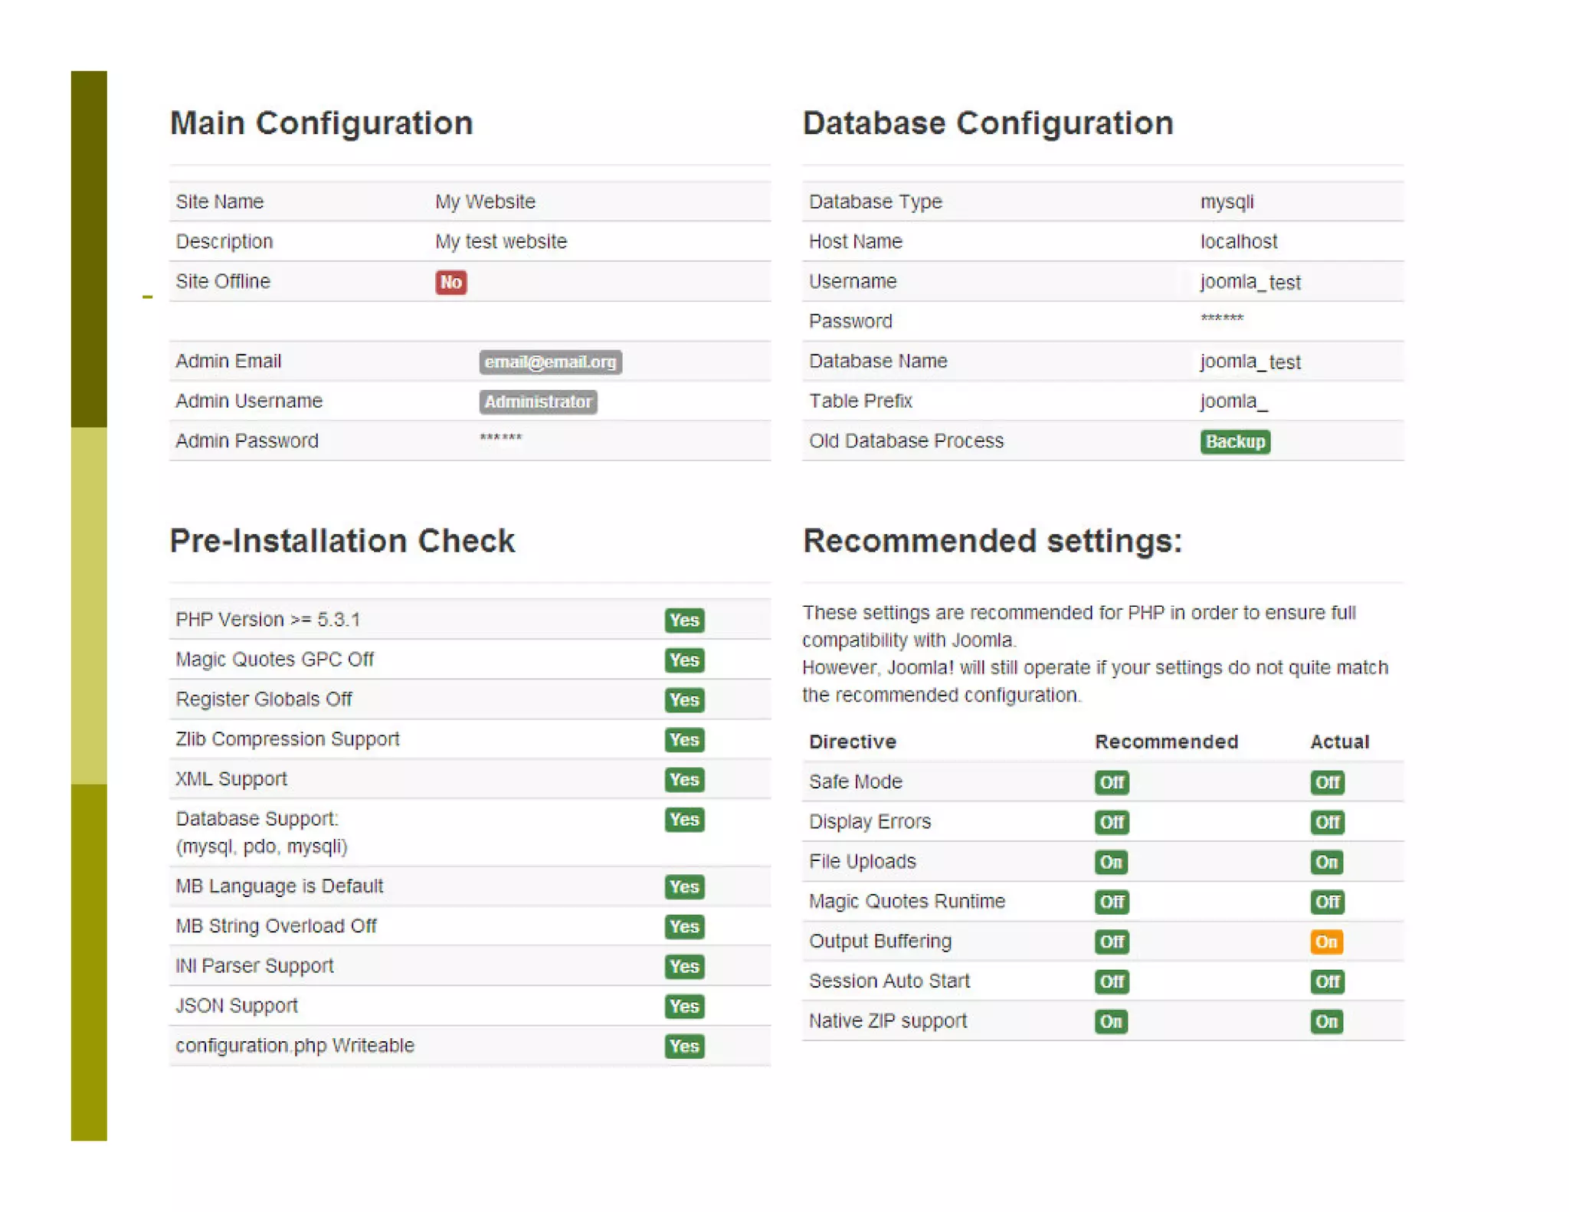Click the Database Configuration heading
The image size is (1569, 1212).
click(x=987, y=123)
